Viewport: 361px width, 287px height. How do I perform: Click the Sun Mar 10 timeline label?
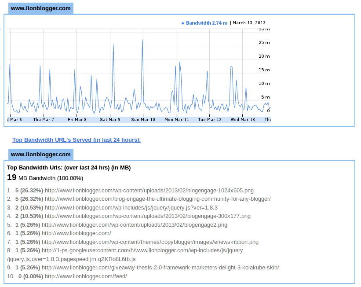[x=143, y=119]
